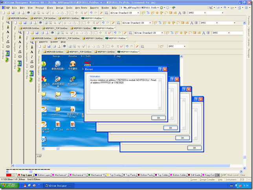This screenshot has width=253, height=190.
Task: Open the Edit menu
Action: pyautogui.click(x=22, y=8)
